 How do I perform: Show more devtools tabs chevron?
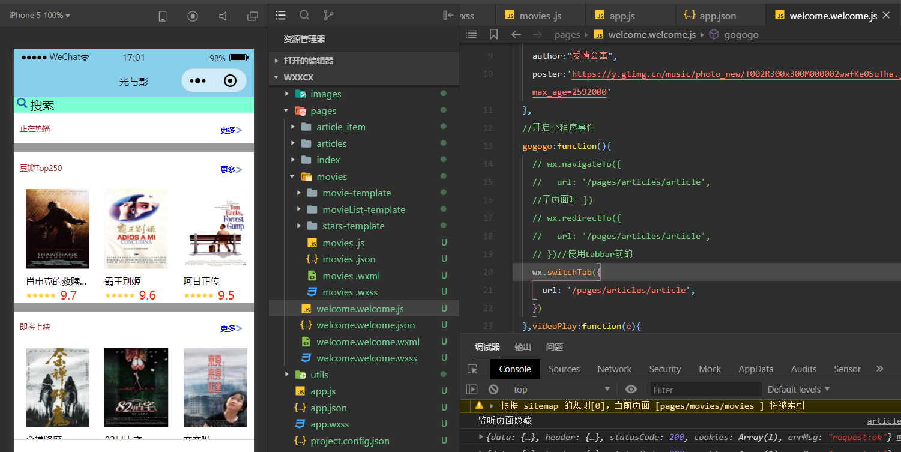coord(880,369)
